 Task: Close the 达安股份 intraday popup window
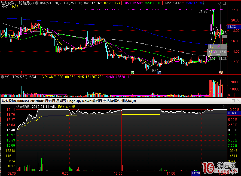(238, 101)
